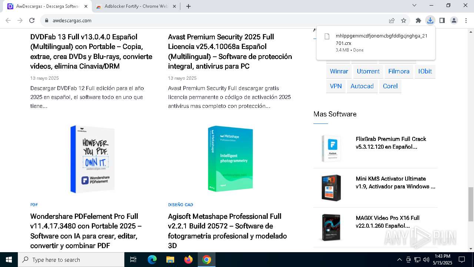Open the Windows Start menu
474x267 pixels.
pos(9,260)
